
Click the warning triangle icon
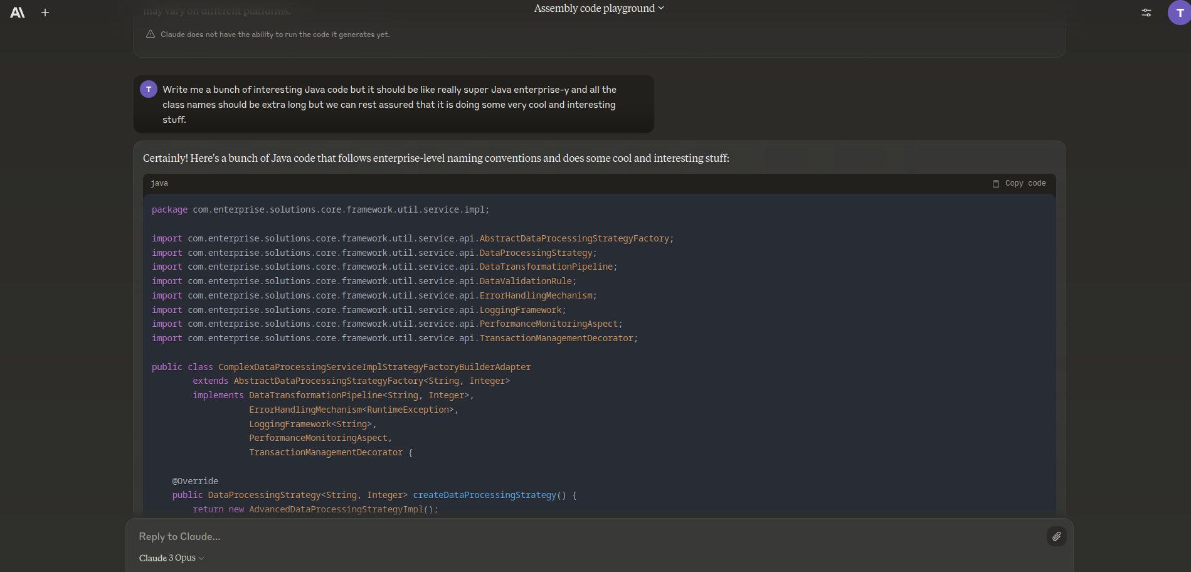pos(151,34)
